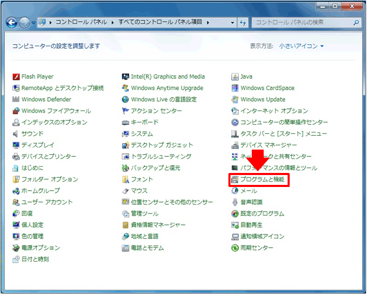Open the 個人設定 link
367x295 pixels.
coord(32,225)
